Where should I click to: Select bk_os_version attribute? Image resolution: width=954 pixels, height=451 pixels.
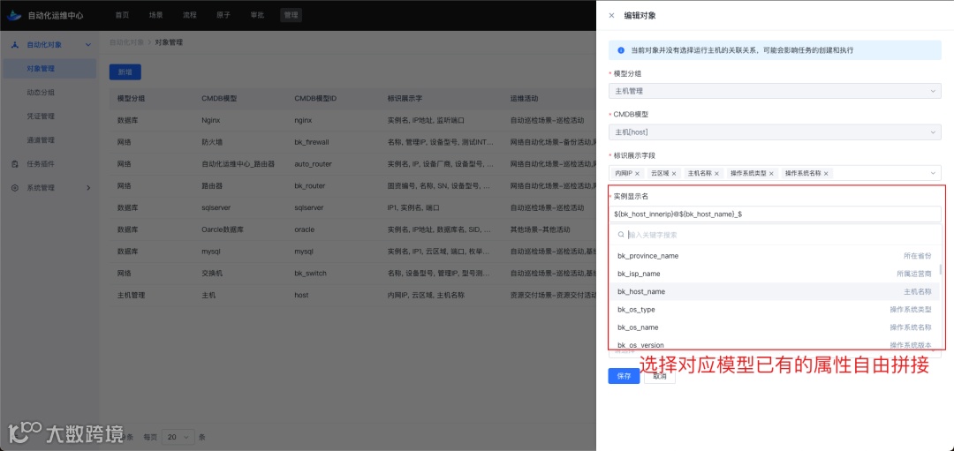pos(775,344)
